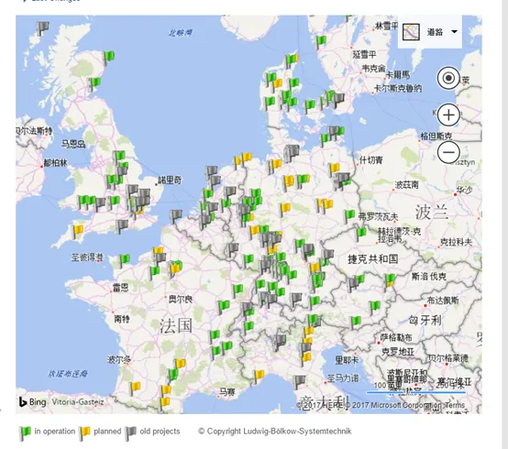Click the 华沙 city label
The image size is (508, 449).
click(x=464, y=191)
